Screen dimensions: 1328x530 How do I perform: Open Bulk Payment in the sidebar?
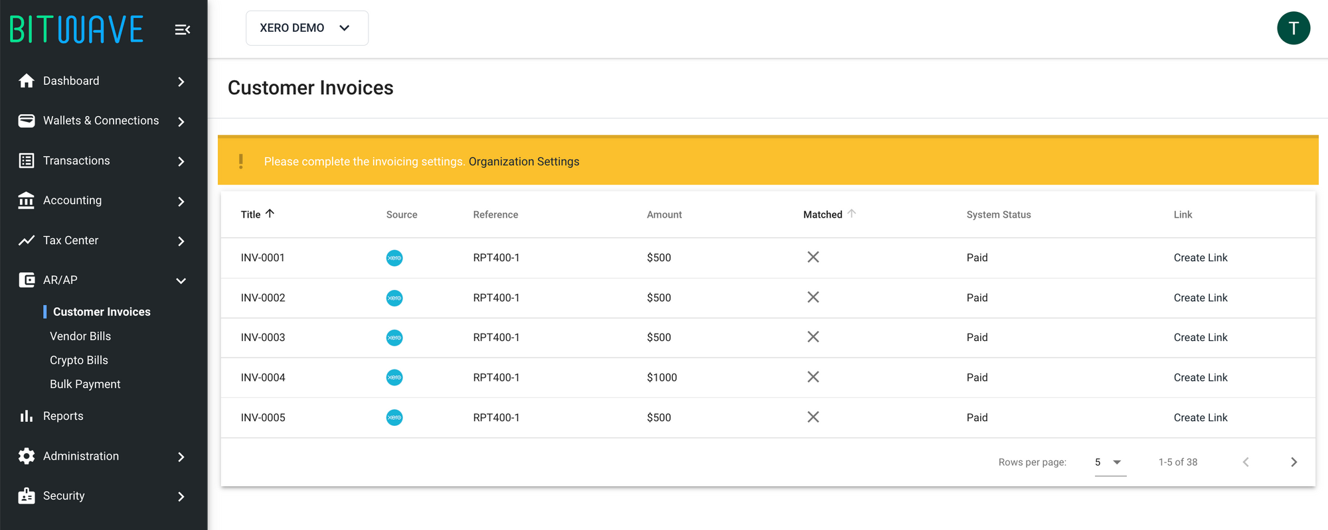(85, 384)
